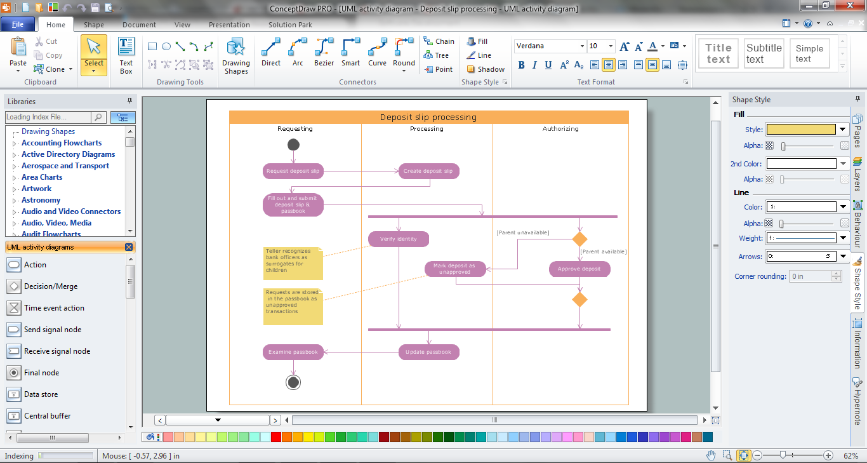The height and width of the screenshot is (463, 867).
Task: Open the File menu
Action: 18,25
